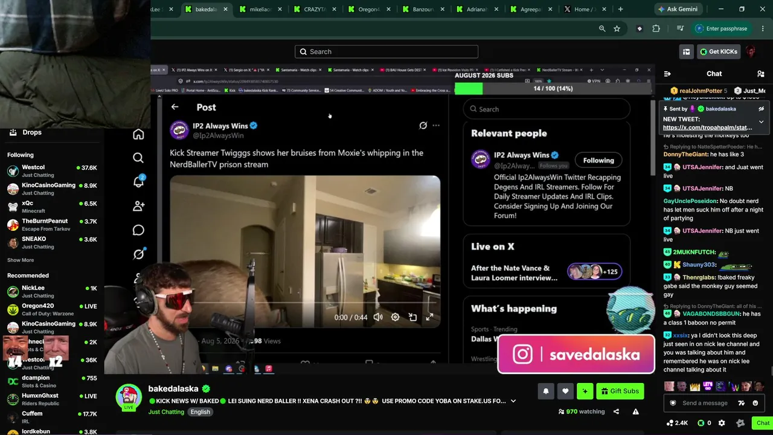
Task: Report stream using warning triangle icon
Action: 635,411
